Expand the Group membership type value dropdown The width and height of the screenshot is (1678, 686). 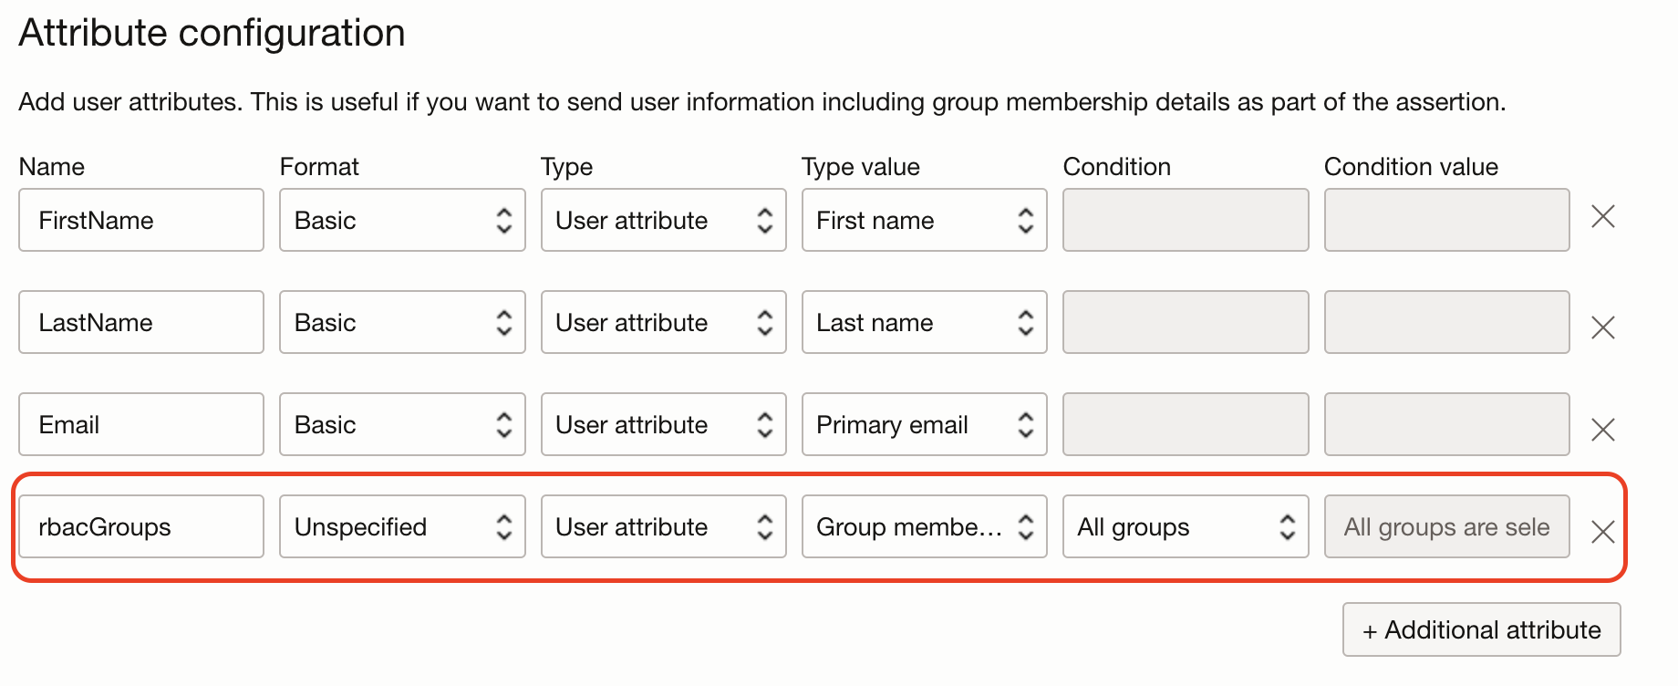[924, 526]
